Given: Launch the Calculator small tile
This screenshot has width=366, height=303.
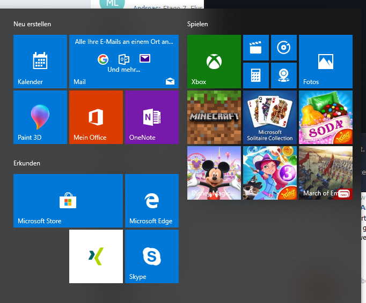Looking at the screenshot, I should tap(256, 75).
